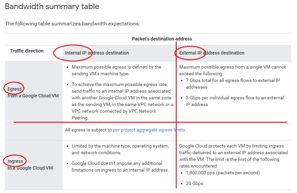This screenshot has height=193, width=297.
Task: Click the Bandwidth summary table heading
Action: click(52, 6)
